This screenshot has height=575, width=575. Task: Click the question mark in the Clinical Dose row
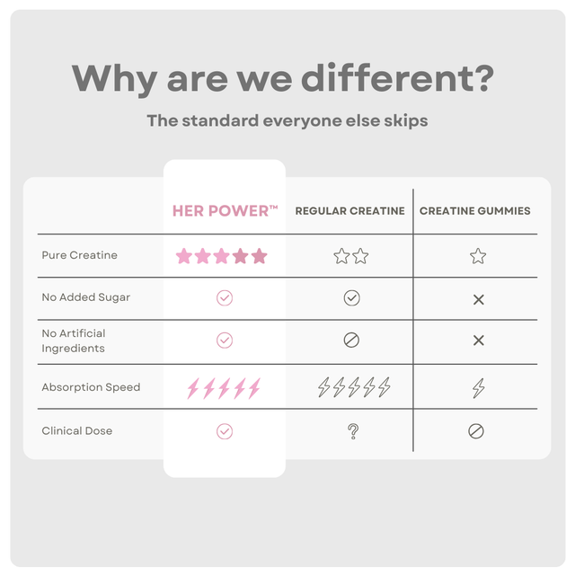[352, 431]
